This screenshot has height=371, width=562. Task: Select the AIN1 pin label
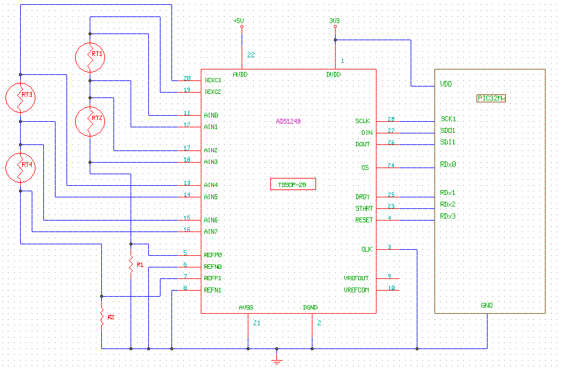click(x=211, y=127)
